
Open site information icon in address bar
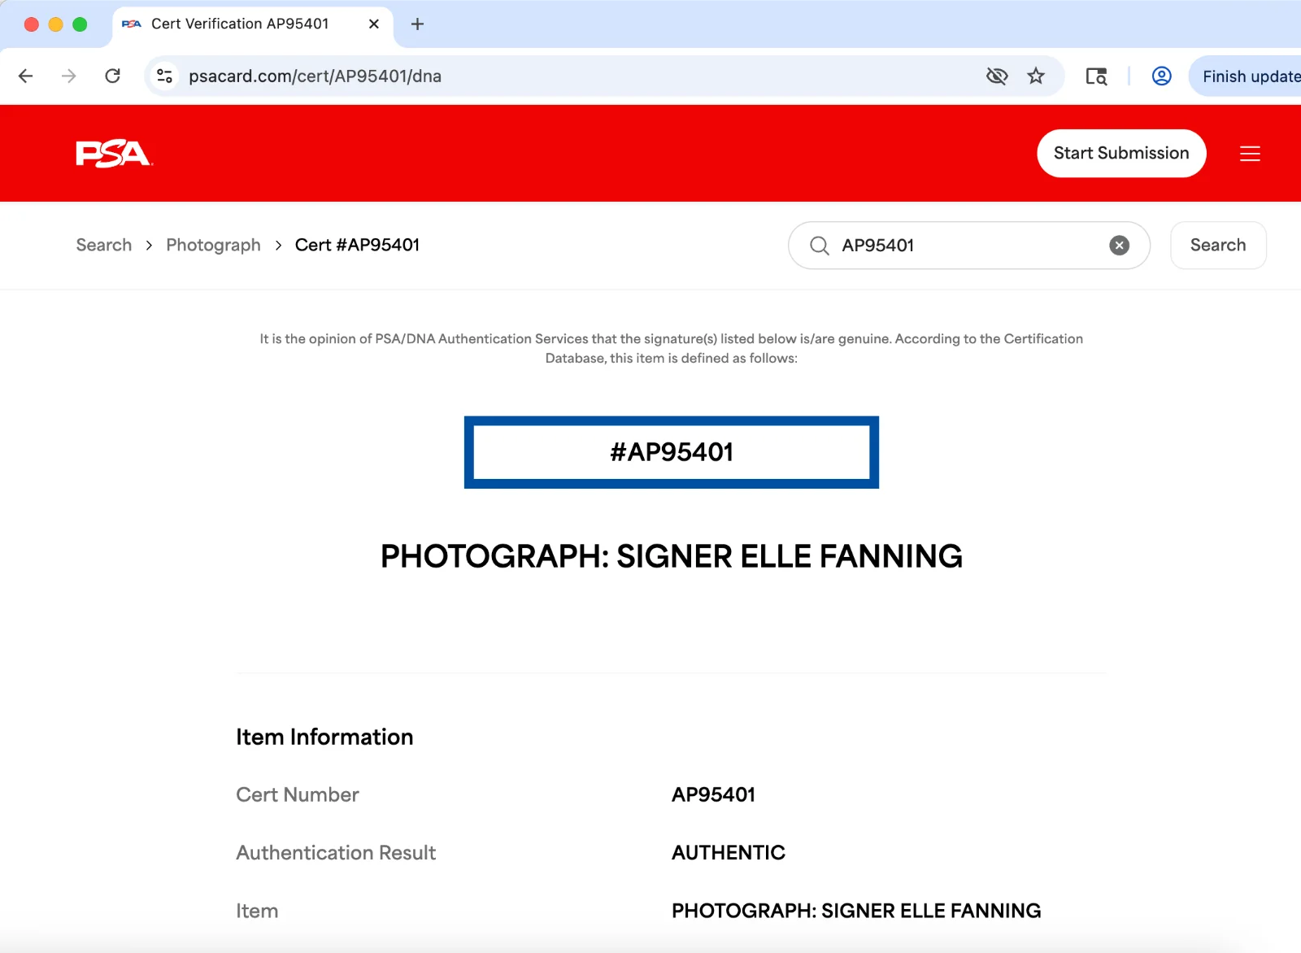tap(164, 76)
